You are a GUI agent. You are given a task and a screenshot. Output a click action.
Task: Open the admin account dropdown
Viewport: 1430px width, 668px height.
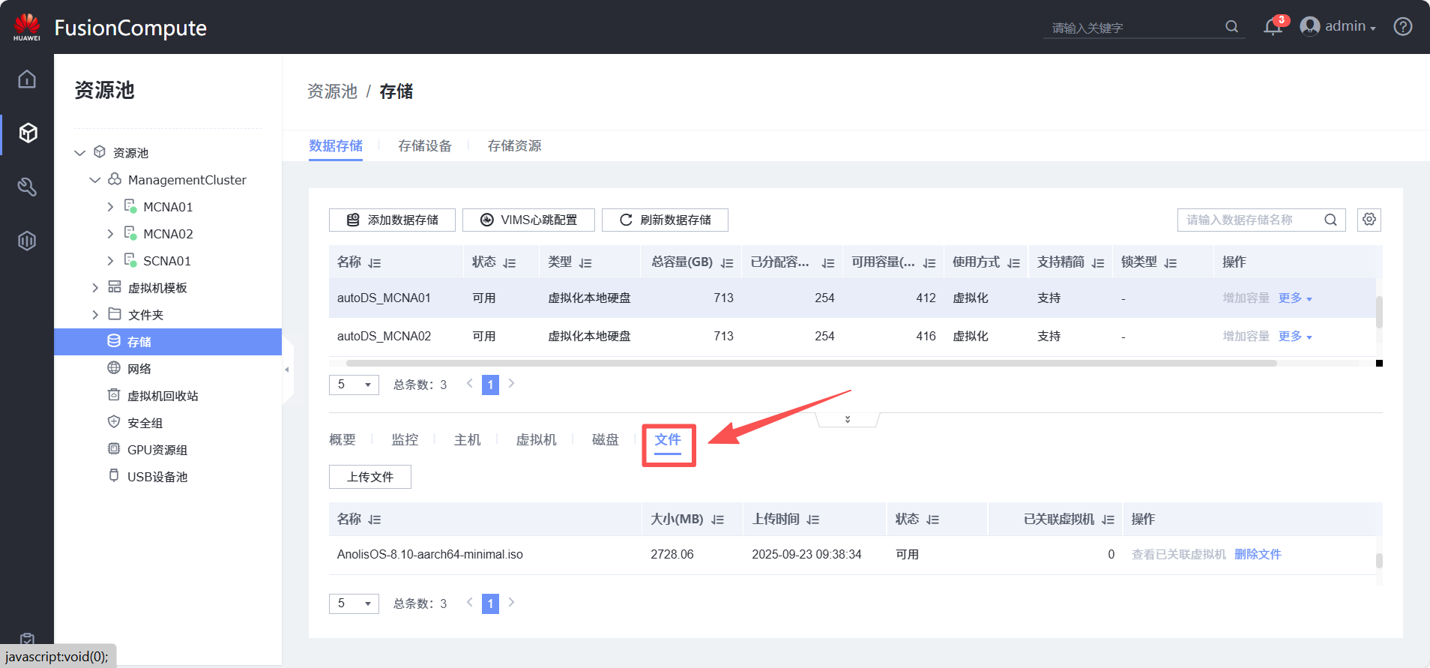click(1351, 26)
